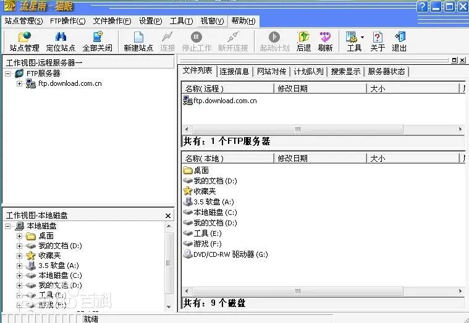Click right arrow of remote list scrollbar
This screenshot has height=323, width=469.
coord(460,130)
